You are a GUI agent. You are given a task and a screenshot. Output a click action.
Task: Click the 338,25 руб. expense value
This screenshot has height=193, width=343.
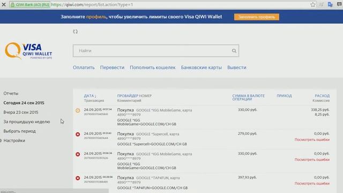pyautogui.click(x=320, y=109)
